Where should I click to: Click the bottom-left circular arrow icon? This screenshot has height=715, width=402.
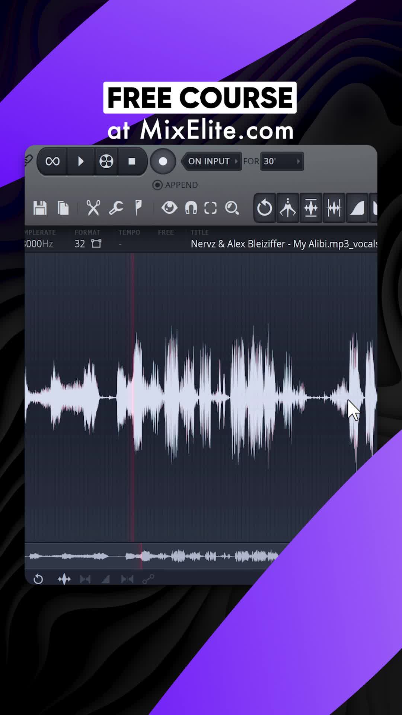tap(38, 579)
